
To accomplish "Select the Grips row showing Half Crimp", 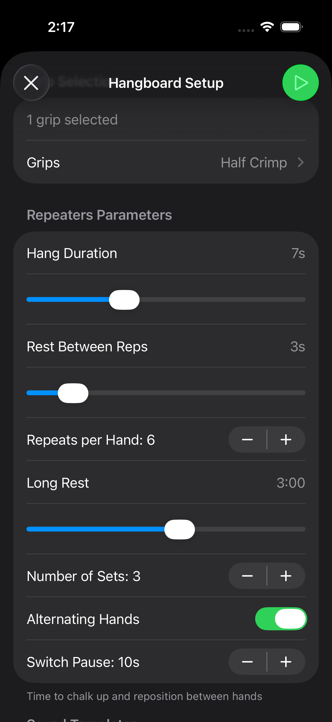I will tap(166, 162).
